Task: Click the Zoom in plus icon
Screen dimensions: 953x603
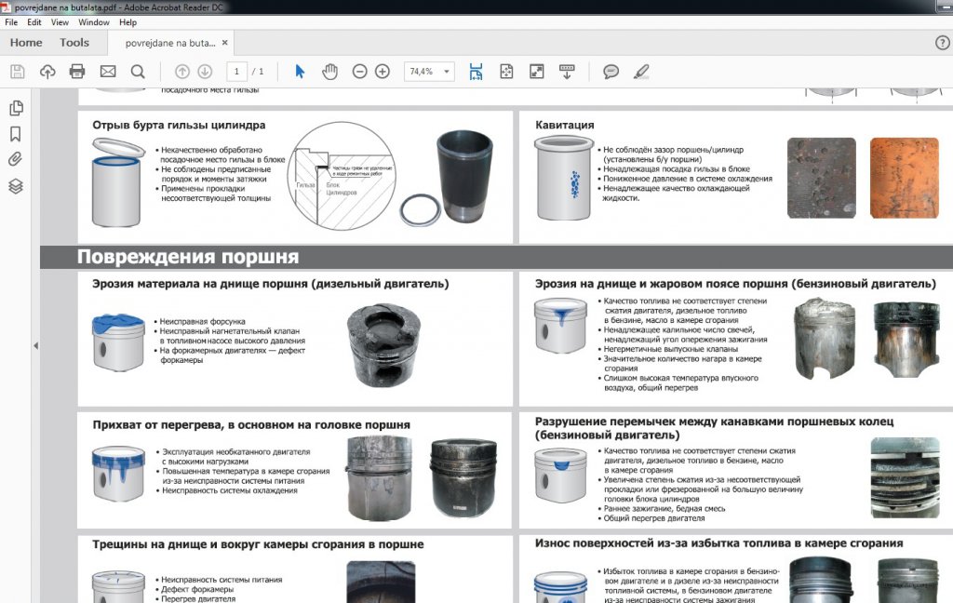Action: [x=383, y=72]
